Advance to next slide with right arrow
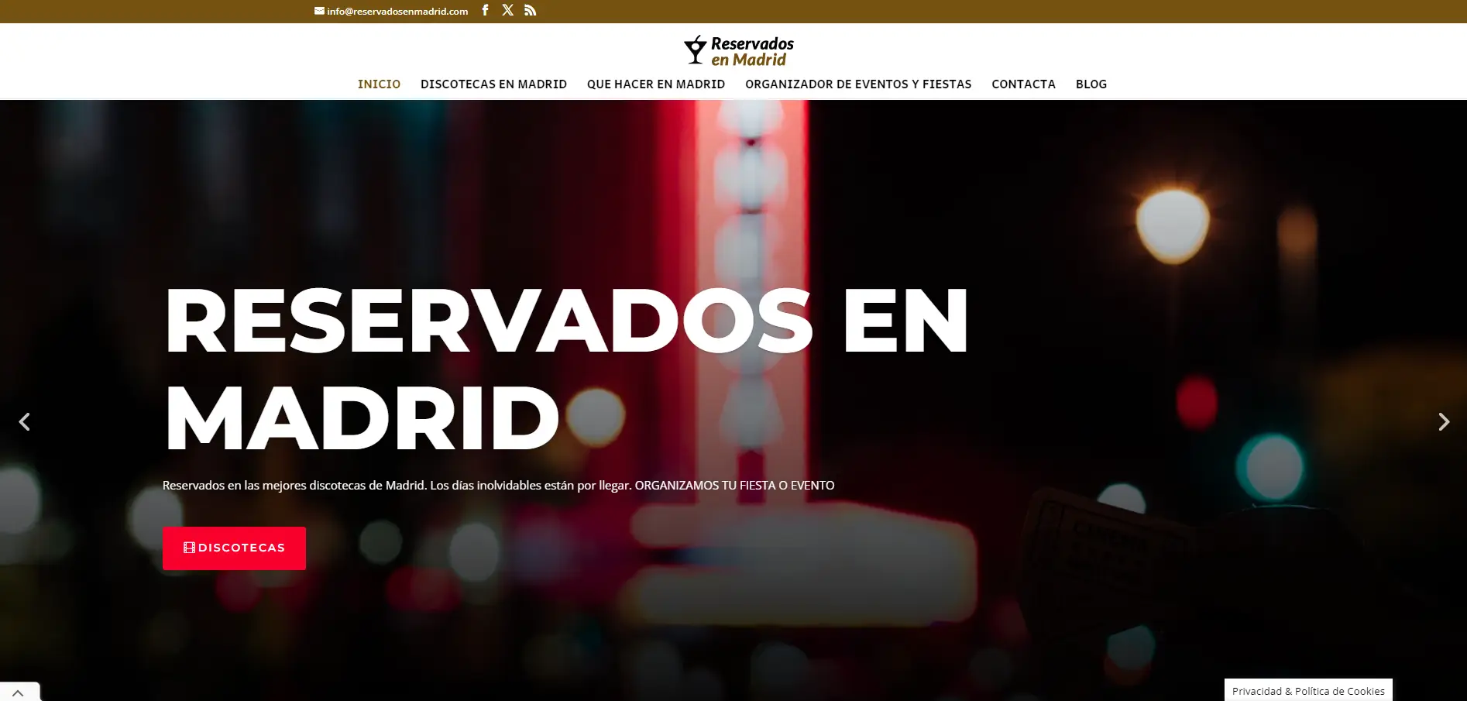Viewport: 1467px width, 701px height. [x=1443, y=421]
